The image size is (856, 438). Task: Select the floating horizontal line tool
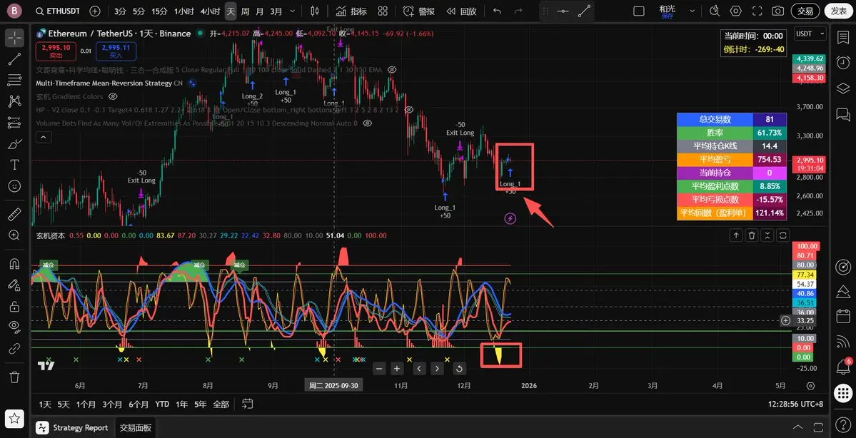point(563,11)
